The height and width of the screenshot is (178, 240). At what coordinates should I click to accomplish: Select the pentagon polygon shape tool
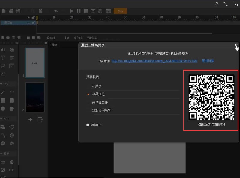(x=12, y=109)
